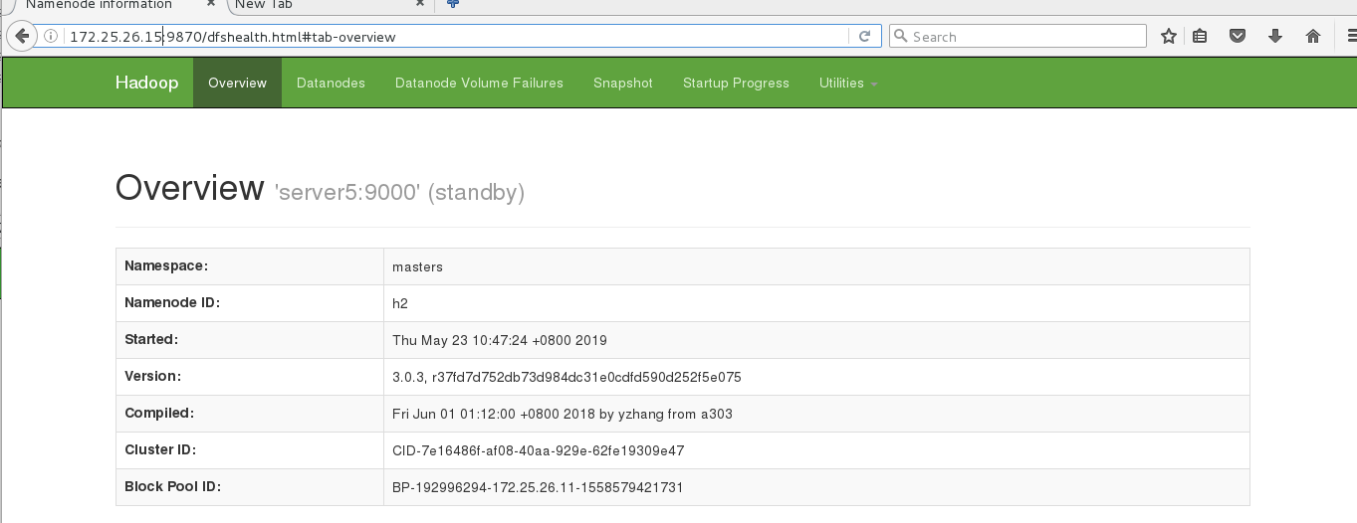Viewport: 1357px width, 523px height.
Task: Open the Datanodes page
Action: (x=331, y=83)
